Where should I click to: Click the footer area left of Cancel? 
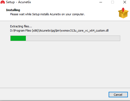coord(54,94)
